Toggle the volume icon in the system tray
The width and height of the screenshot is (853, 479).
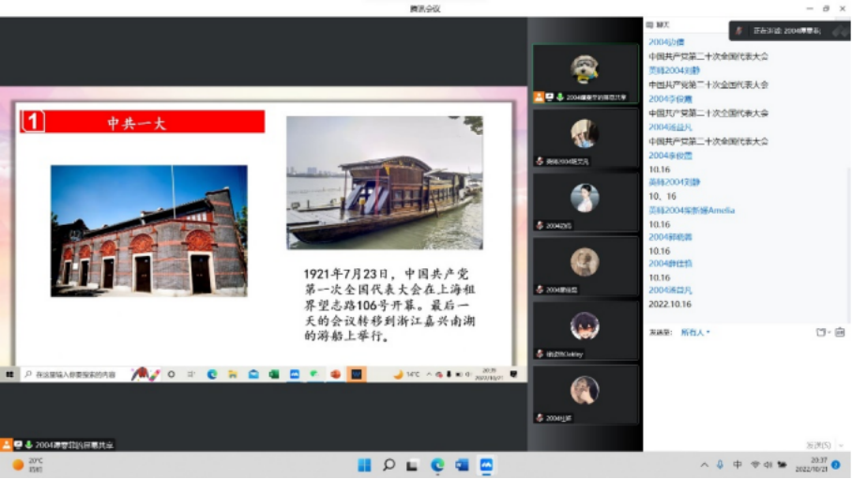click(768, 465)
